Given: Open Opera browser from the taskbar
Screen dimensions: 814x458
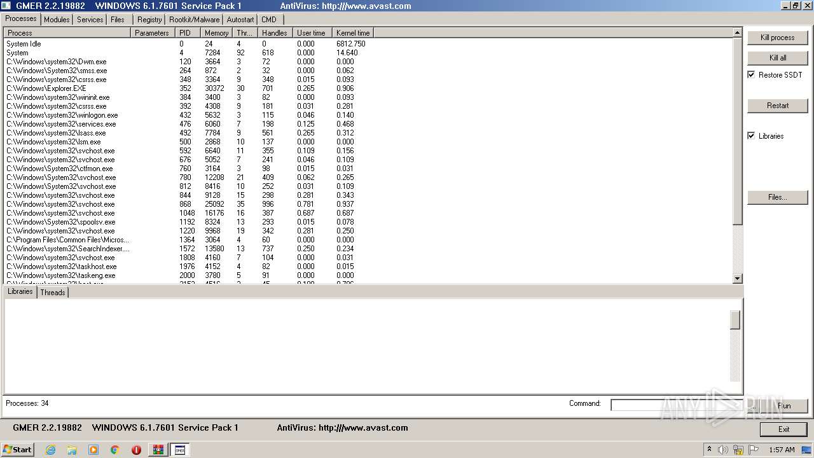Looking at the screenshot, I should pos(136,450).
